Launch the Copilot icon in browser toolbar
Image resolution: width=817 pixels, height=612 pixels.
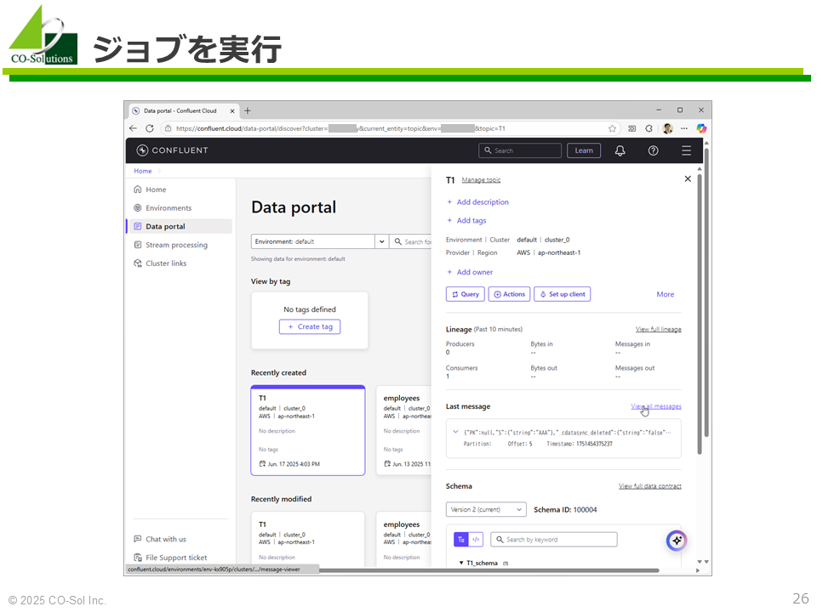(701, 128)
